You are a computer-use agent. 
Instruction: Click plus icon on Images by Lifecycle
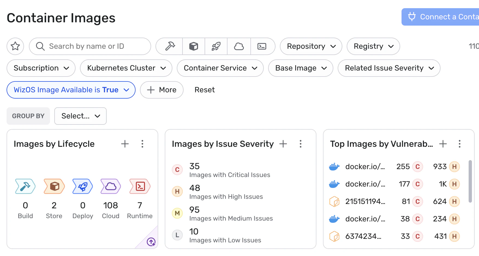point(125,144)
